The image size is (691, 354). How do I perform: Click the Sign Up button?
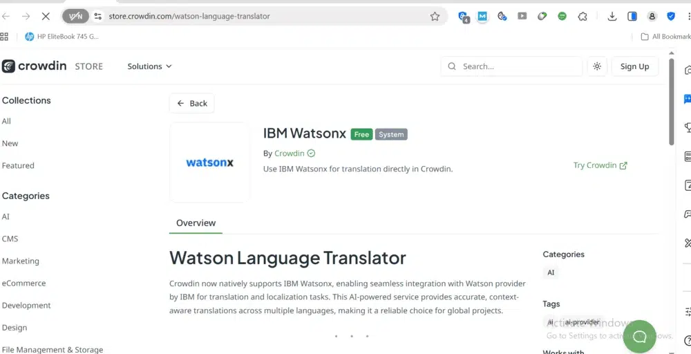[634, 66]
